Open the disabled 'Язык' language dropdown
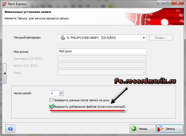The image size is (186, 136). point(102,72)
